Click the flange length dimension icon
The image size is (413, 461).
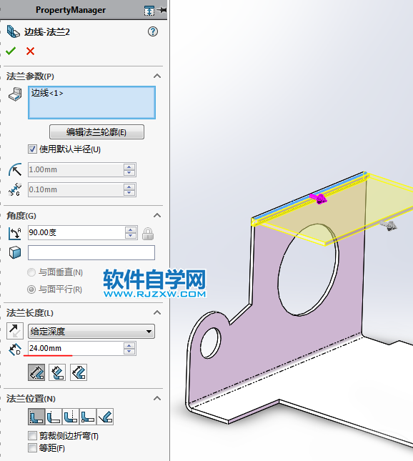pyautogui.click(x=15, y=350)
